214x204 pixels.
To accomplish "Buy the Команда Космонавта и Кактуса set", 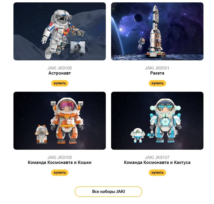I will (x=157, y=172).
